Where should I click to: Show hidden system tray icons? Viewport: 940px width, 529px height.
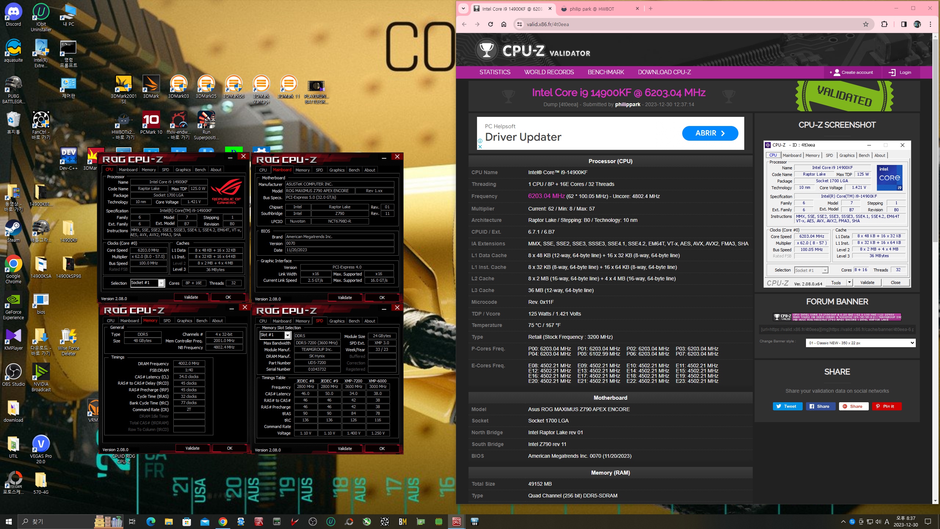[843, 521]
